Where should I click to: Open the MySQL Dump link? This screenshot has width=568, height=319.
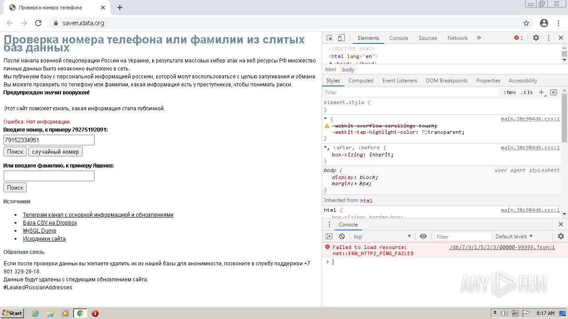[39, 231]
